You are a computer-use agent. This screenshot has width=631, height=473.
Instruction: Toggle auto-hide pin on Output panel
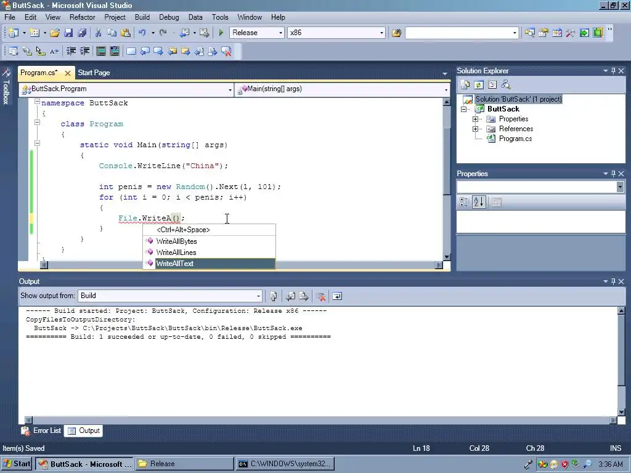coord(613,281)
